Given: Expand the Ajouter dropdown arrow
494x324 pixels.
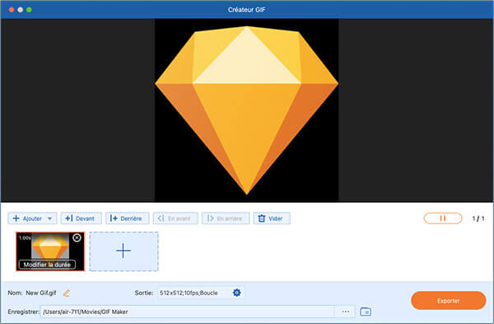Looking at the screenshot, I should (x=49, y=218).
